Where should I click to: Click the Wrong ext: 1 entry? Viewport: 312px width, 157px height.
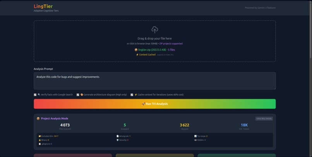click(123, 136)
